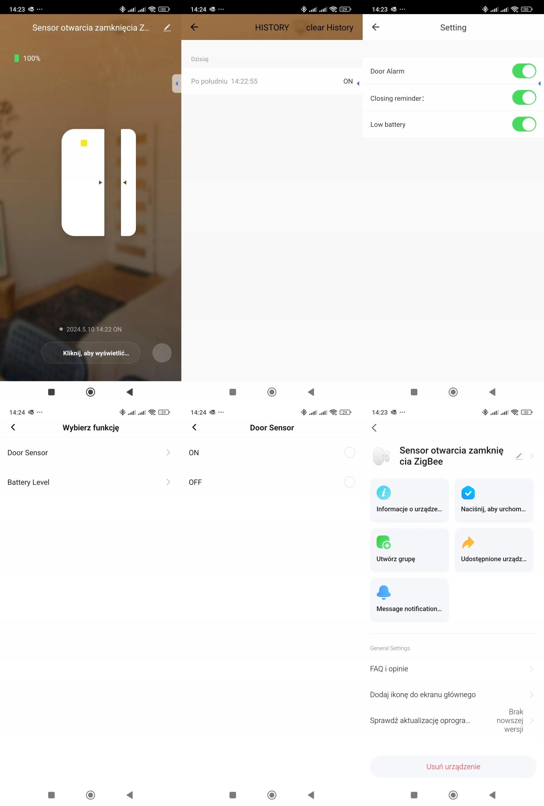Select the ON radio button in Door Sensor
Image resolution: width=544 pixels, height=806 pixels.
click(x=349, y=453)
